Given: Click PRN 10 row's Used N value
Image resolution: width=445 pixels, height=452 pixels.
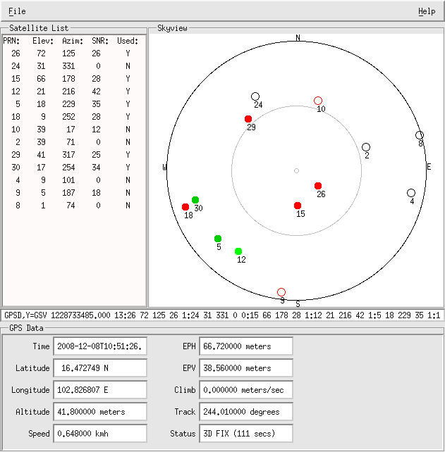Looking at the screenshot, I should point(128,130).
